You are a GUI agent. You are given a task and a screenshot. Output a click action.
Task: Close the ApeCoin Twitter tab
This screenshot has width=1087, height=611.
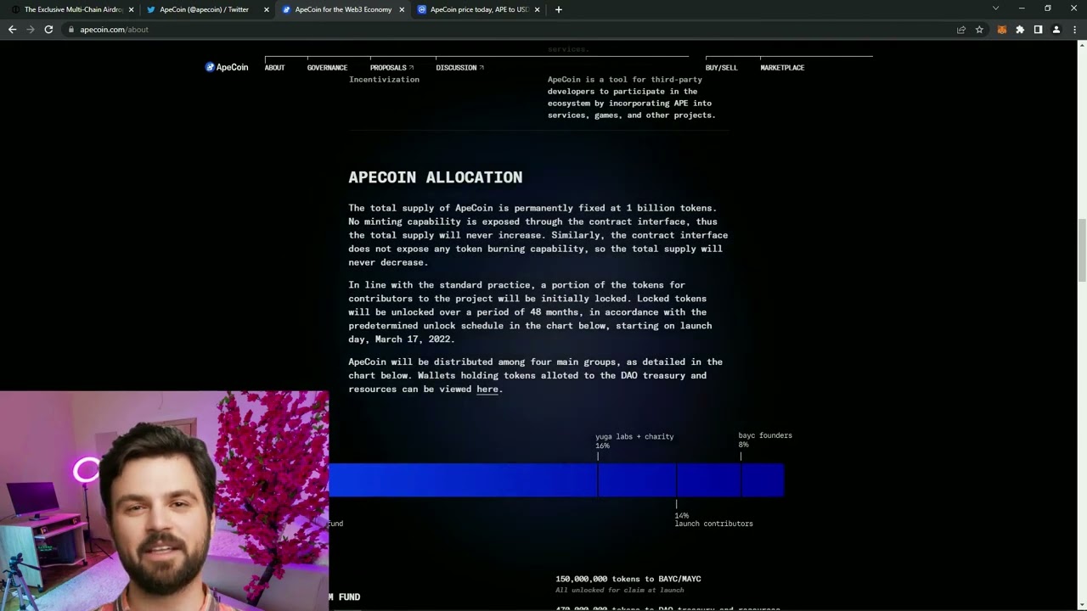click(266, 9)
